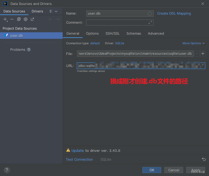The height and width of the screenshot is (176, 209).
Task: Open the Options tab
Action: coord(92,34)
